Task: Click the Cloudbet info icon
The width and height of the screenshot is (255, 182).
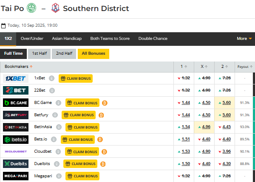Action: pyautogui.click(x=59, y=151)
